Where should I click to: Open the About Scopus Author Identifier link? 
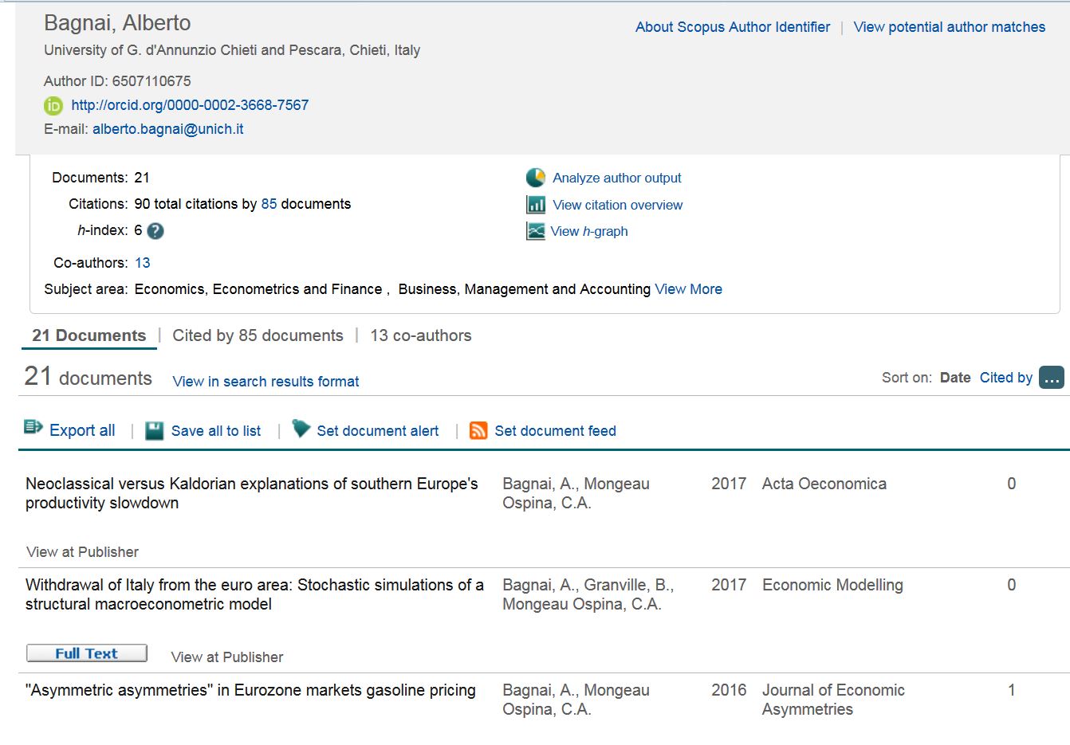pyautogui.click(x=732, y=27)
